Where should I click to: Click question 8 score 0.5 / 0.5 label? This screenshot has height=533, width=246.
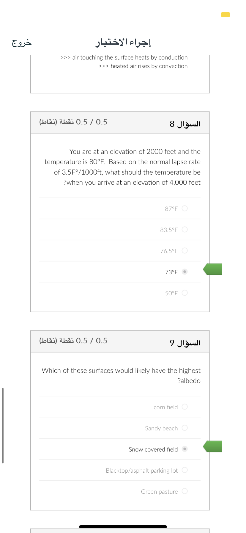73,122
